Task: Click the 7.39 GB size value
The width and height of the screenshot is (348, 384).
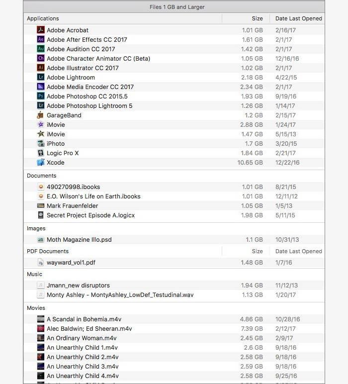Action: pyautogui.click(x=252, y=329)
